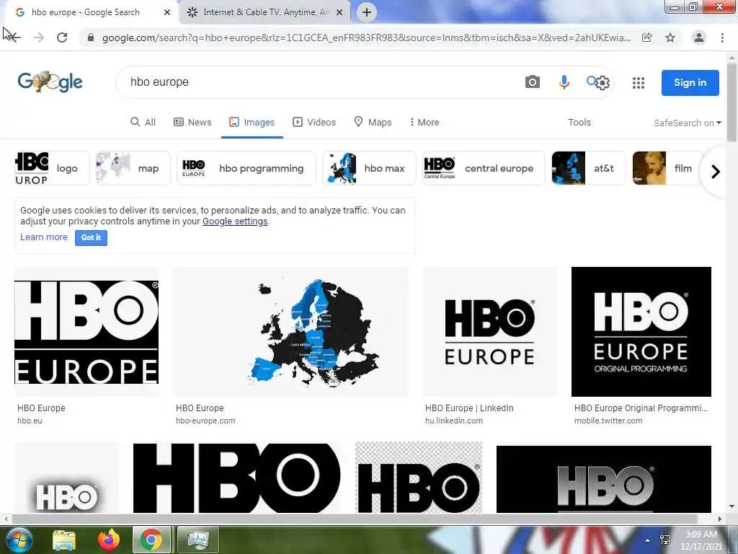
Task: Switch to the All results tab
Action: click(x=143, y=122)
